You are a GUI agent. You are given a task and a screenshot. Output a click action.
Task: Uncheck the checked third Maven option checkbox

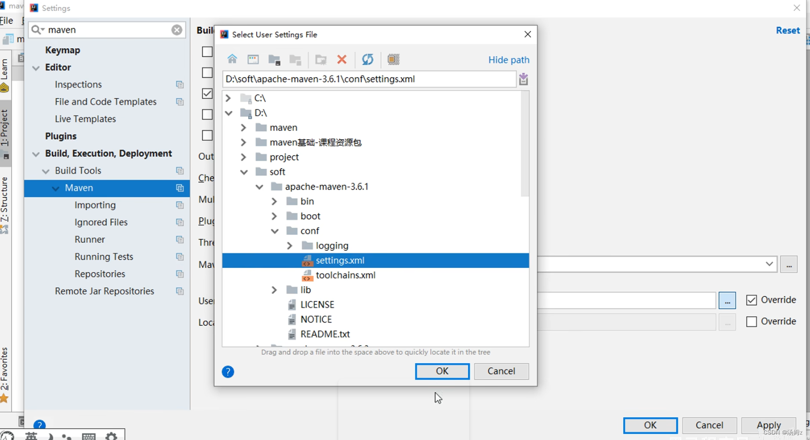click(207, 93)
